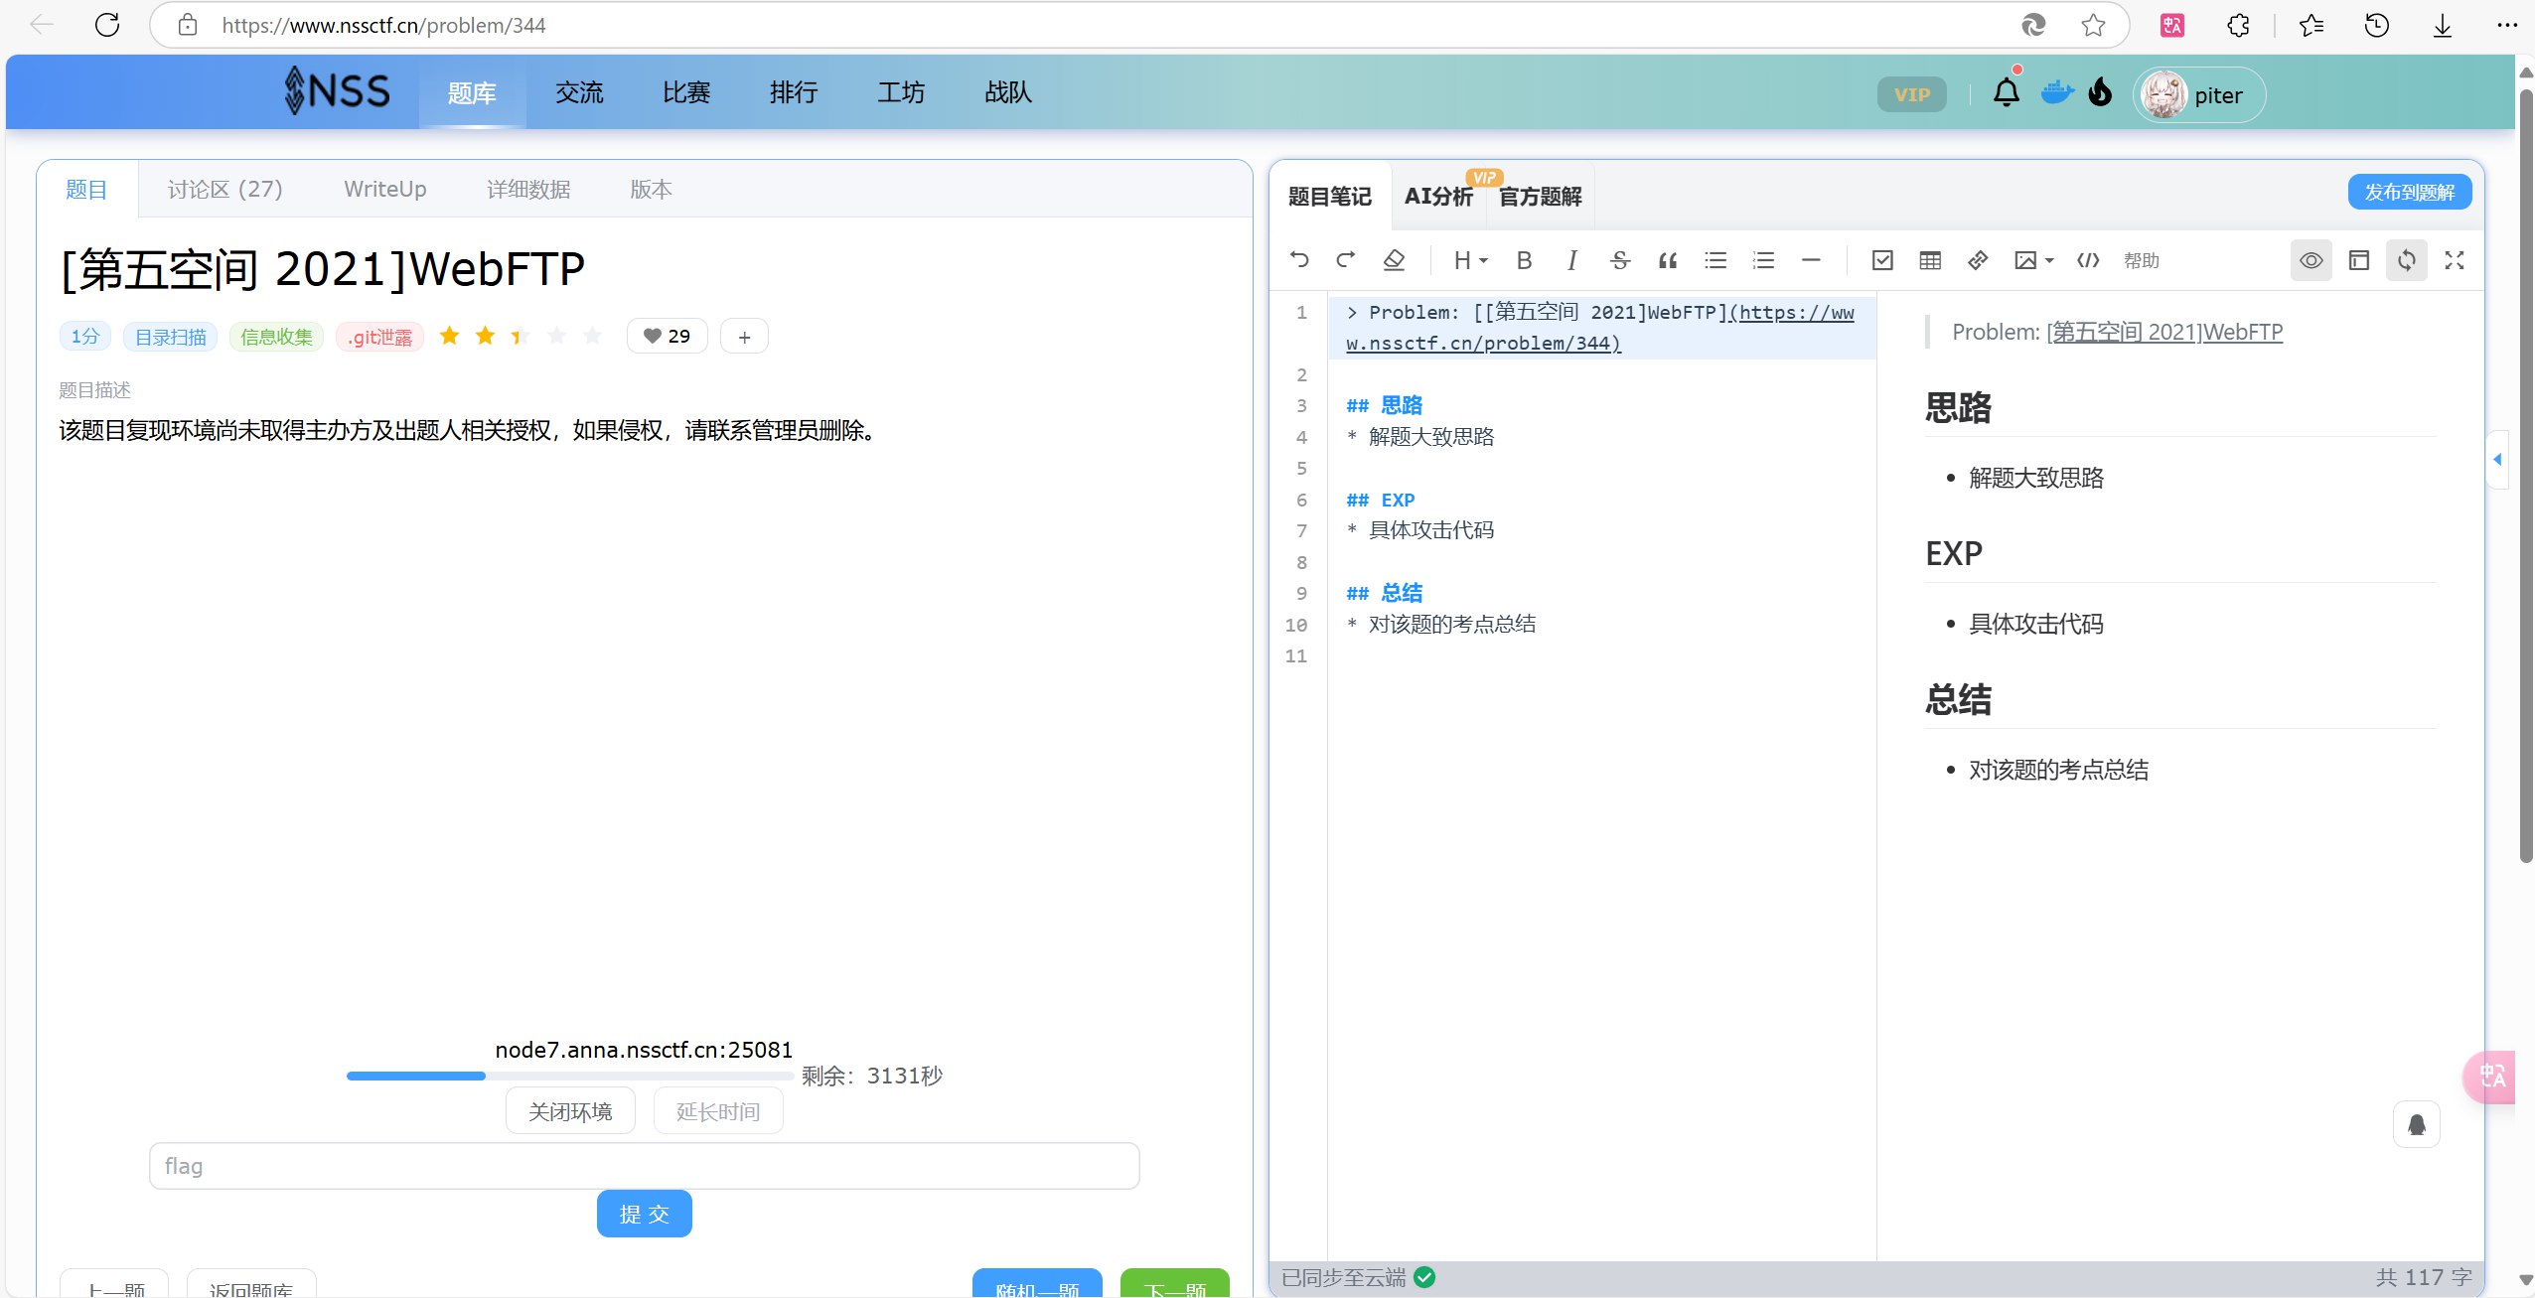Open the 讨论区 (27) tab

click(x=224, y=189)
